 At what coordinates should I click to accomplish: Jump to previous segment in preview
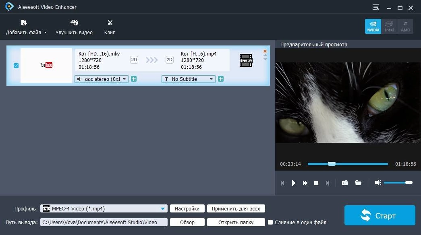tap(282, 183)
